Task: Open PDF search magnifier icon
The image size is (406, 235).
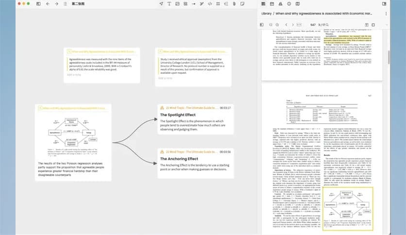Action: [327, 25]
